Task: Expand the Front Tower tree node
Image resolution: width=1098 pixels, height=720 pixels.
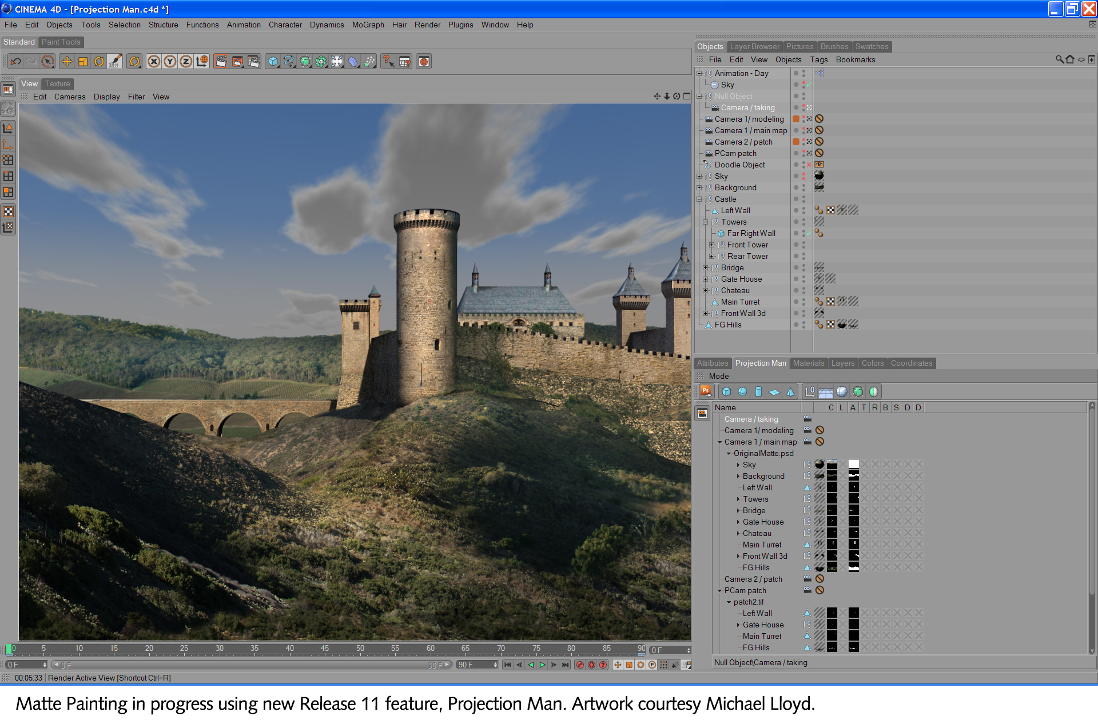Action: click(711, 245)
